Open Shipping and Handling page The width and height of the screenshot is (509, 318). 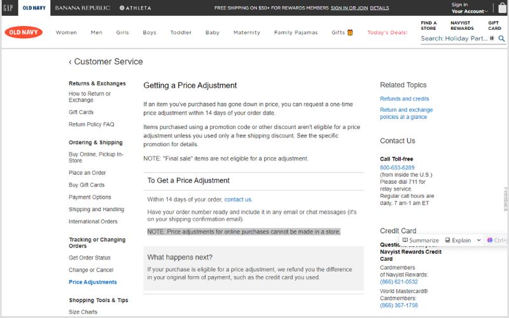click(96, 209)
